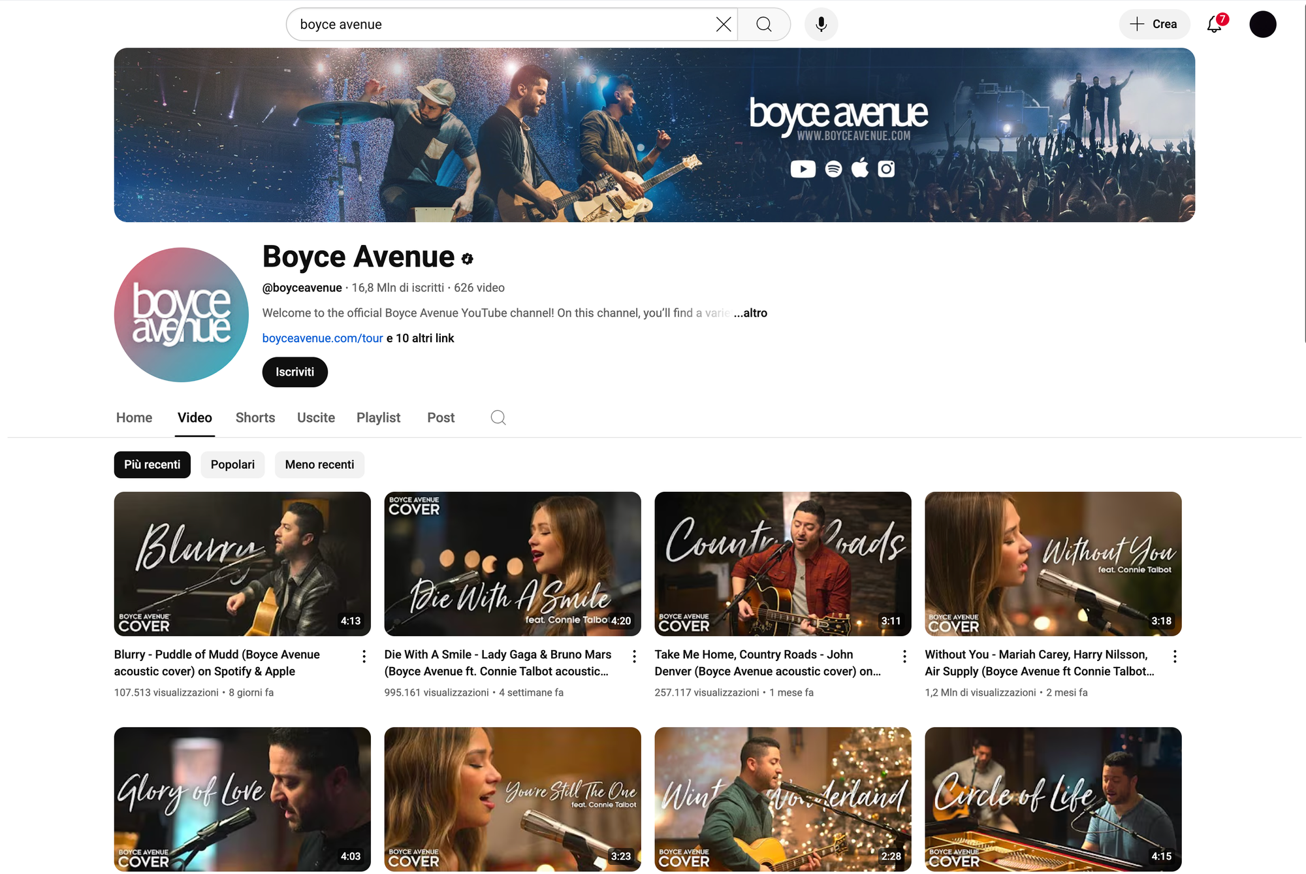Show the 10 altri link
This screenshot has height=874, width=1306.
420,338
